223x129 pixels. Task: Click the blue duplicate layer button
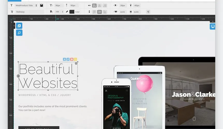pos(19,33)
